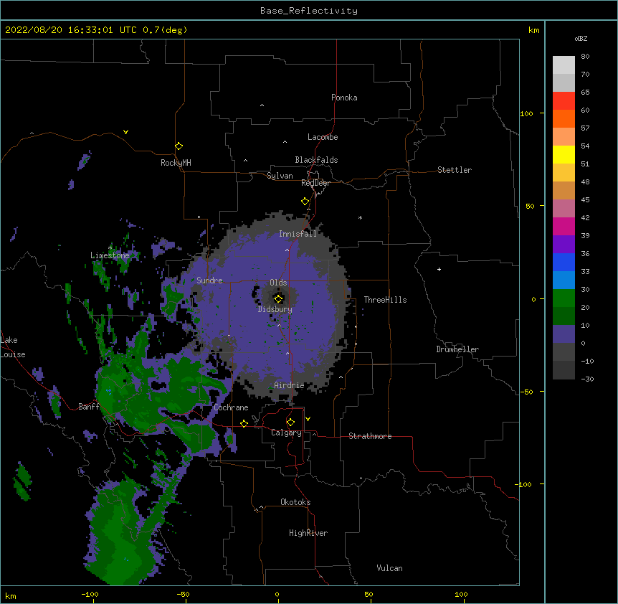
Task: Select the 36 dBZ blue color swatch
Action: pyautogui.click(x=564, y=262)
